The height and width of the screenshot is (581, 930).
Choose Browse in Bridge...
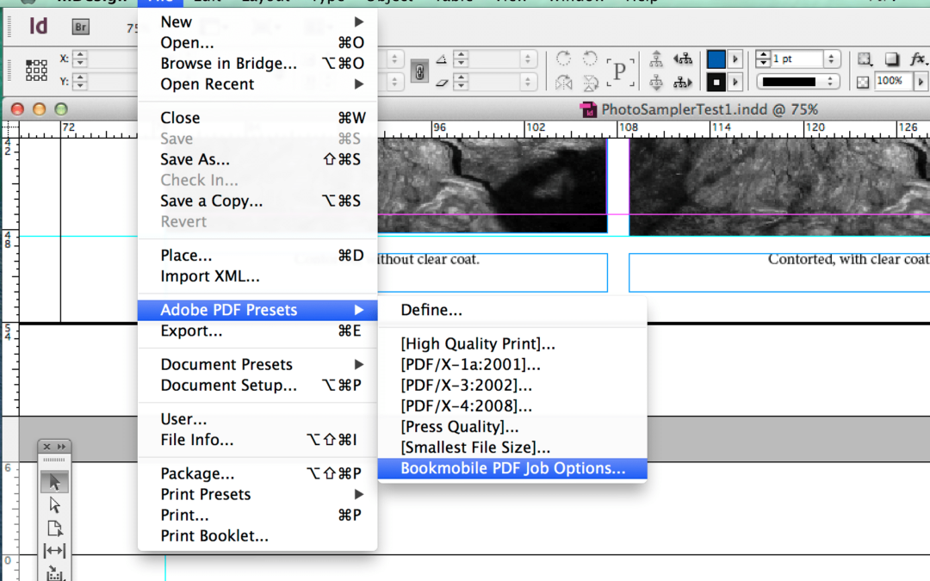(257, 64)
